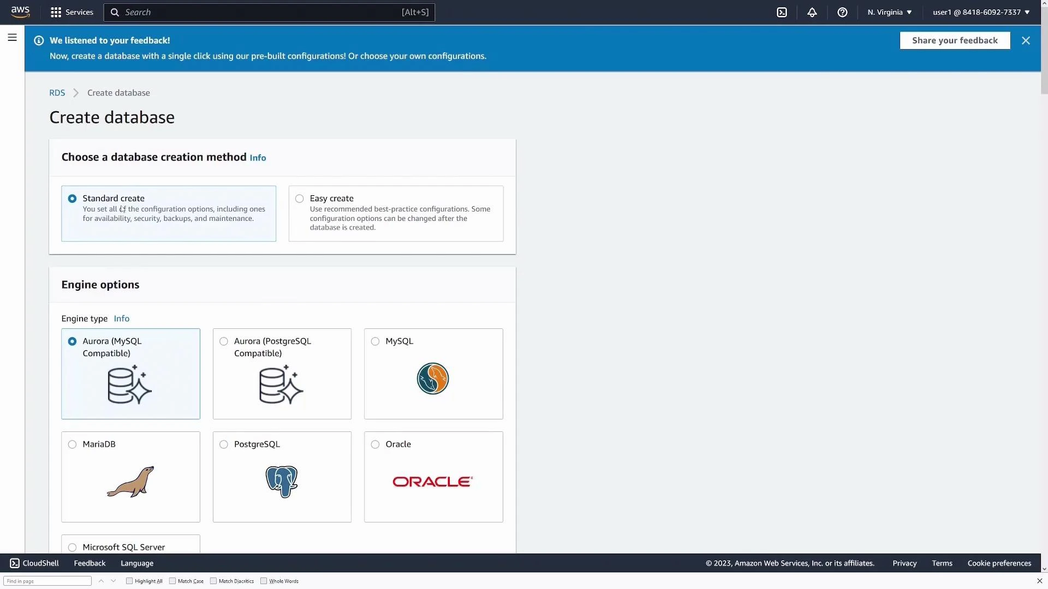This screenshot has height=589, width=1048.
Task: Click inside the Find in page field
Action: (47, 580)
